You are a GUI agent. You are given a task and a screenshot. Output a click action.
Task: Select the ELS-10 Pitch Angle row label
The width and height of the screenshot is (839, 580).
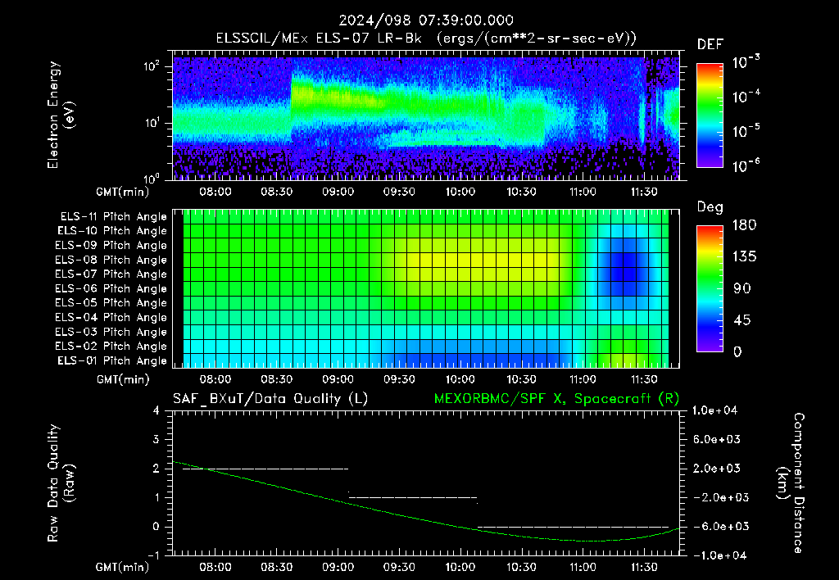tap(112, 231)
